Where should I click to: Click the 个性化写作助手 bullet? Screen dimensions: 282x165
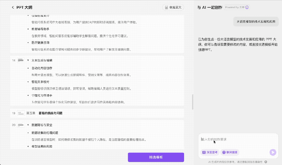[42, 95]
